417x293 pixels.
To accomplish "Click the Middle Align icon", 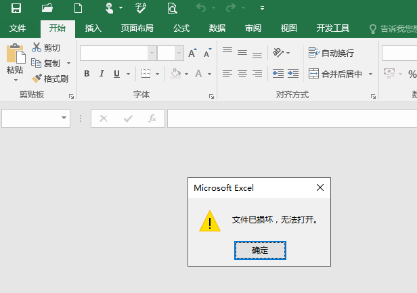I will click(x=242, y=53).
